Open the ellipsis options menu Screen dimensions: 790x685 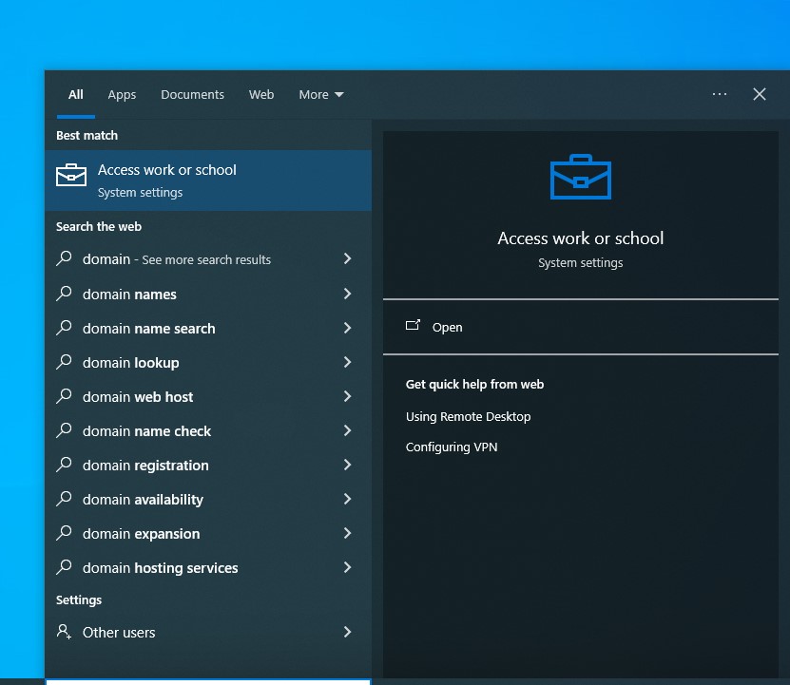coord(720,94)
